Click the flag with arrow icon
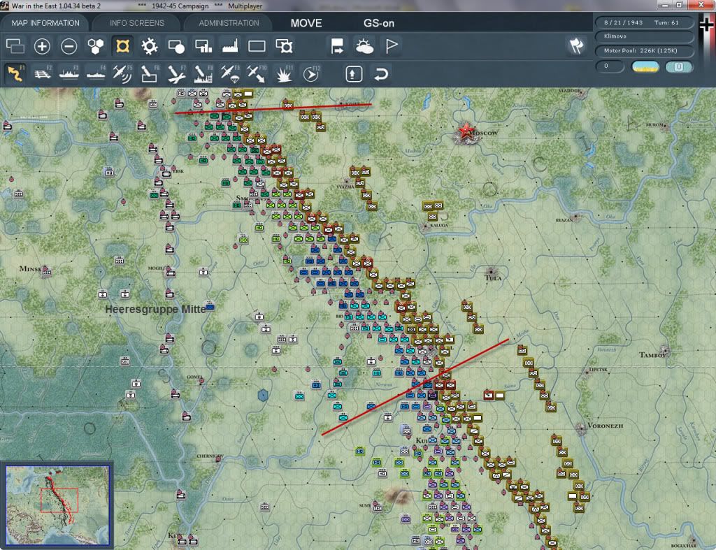The width and height of the screenshot is (716, 550). [337, 46]
